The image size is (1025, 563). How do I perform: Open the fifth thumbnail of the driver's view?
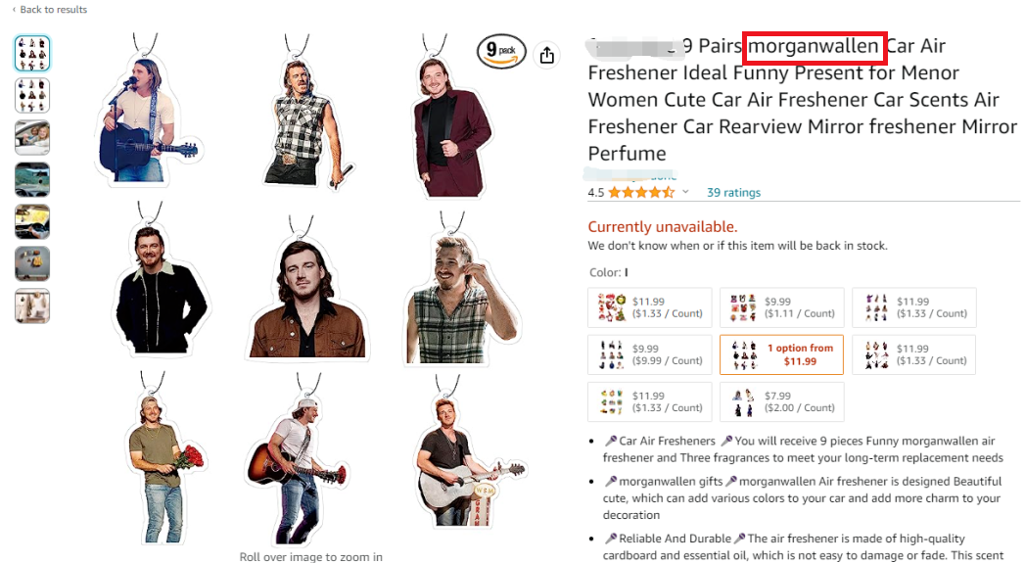[32, 222]
